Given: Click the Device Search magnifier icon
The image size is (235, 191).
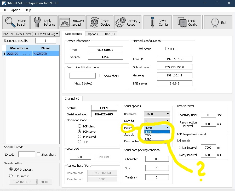Looking at the screenshot, I should tap(10, 22).
